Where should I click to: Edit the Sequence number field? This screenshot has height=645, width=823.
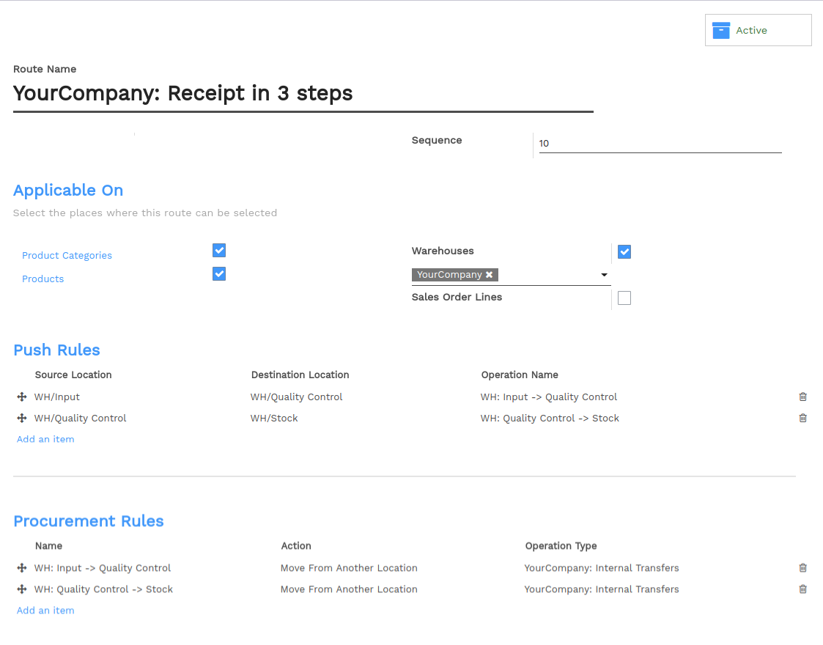[x=660, y=143]
